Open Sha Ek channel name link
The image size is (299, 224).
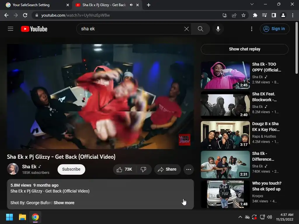click(x=29, y=167)
